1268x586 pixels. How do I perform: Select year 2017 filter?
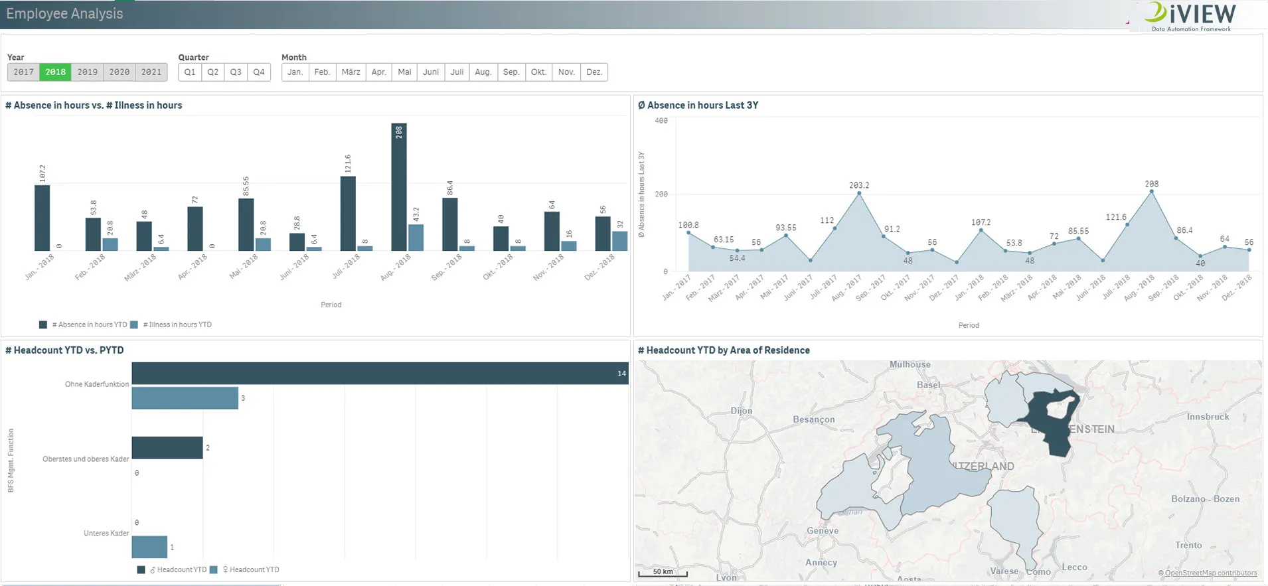pyautogui.click(x=23, y=72)
